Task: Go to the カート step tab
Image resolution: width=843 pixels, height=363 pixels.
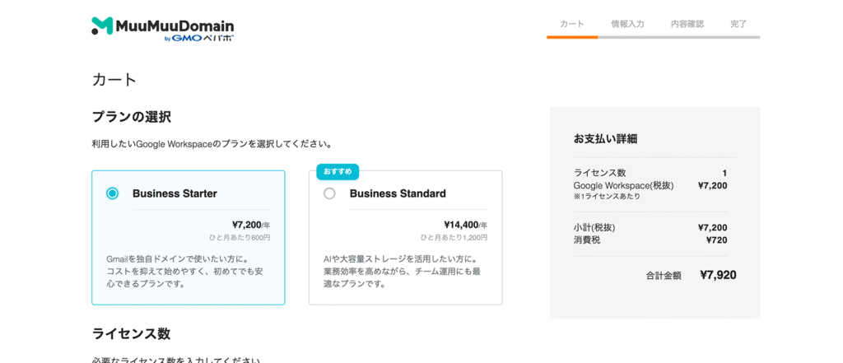Action: (572, 24)
